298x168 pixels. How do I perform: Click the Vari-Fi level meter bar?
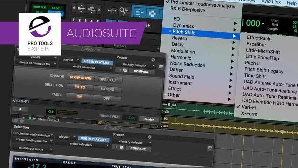point(67,113)
